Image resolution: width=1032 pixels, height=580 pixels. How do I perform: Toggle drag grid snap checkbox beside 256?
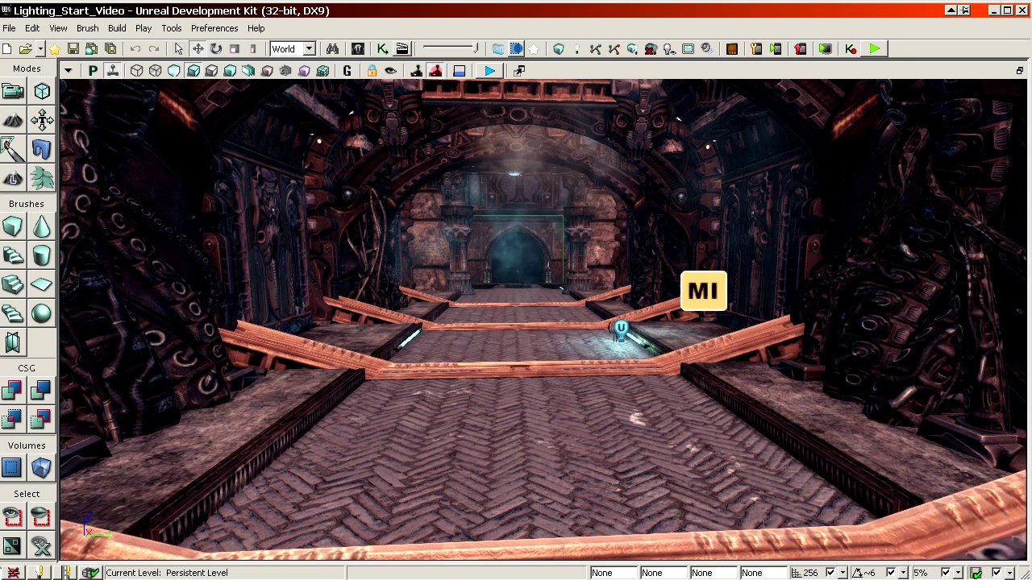click(830, 573)
